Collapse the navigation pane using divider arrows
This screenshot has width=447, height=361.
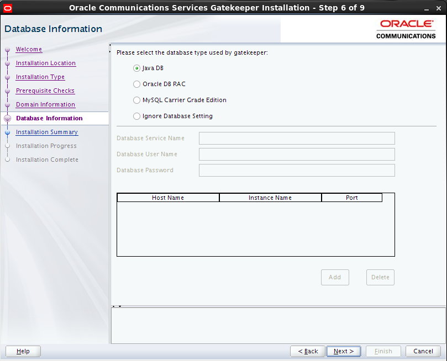[110, 45]
